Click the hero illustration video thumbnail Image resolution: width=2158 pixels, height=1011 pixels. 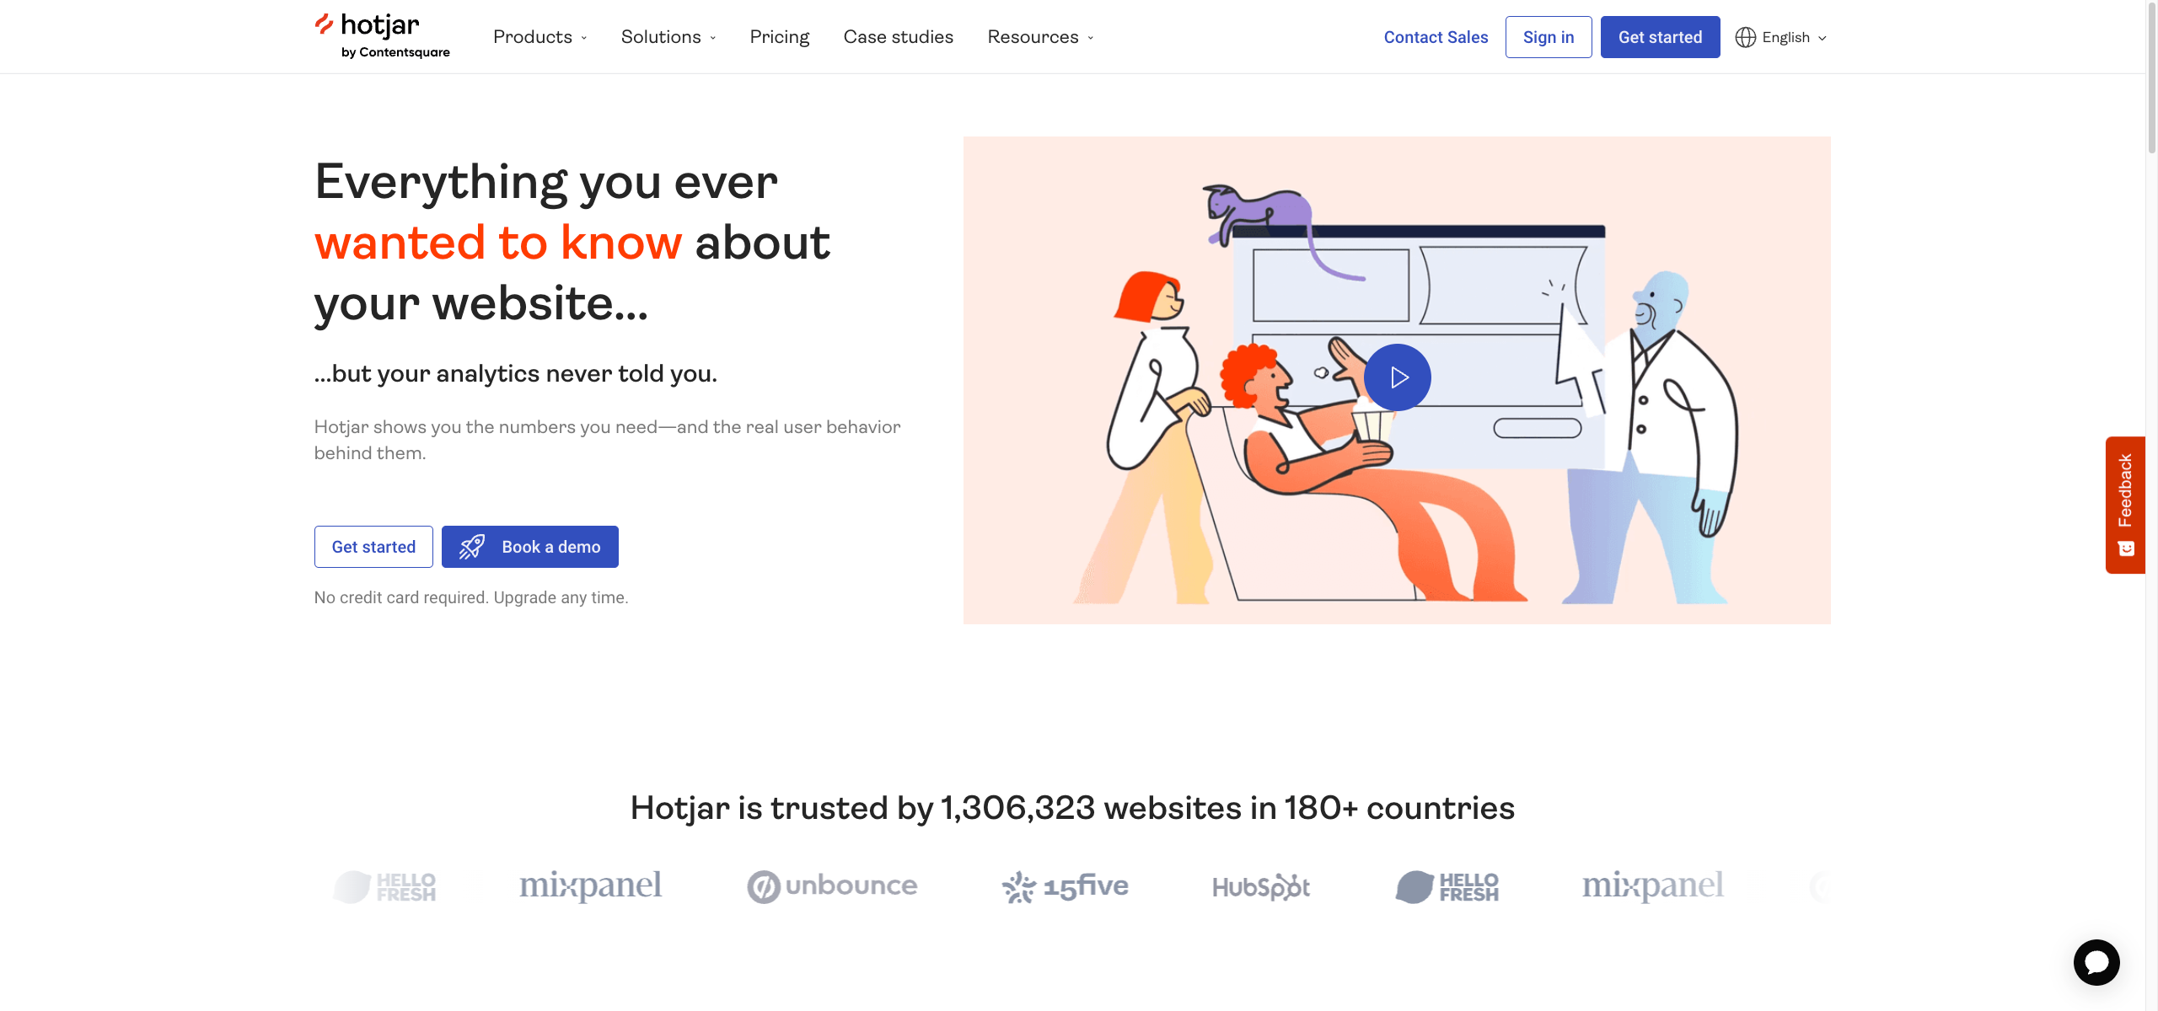(x=1397, y=380)
